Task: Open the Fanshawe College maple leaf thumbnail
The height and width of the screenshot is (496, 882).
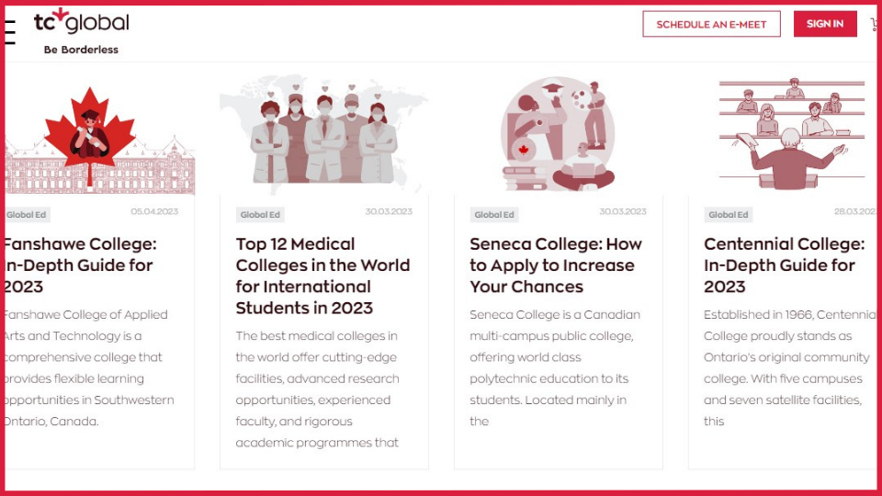Action: tap(99, 139)
